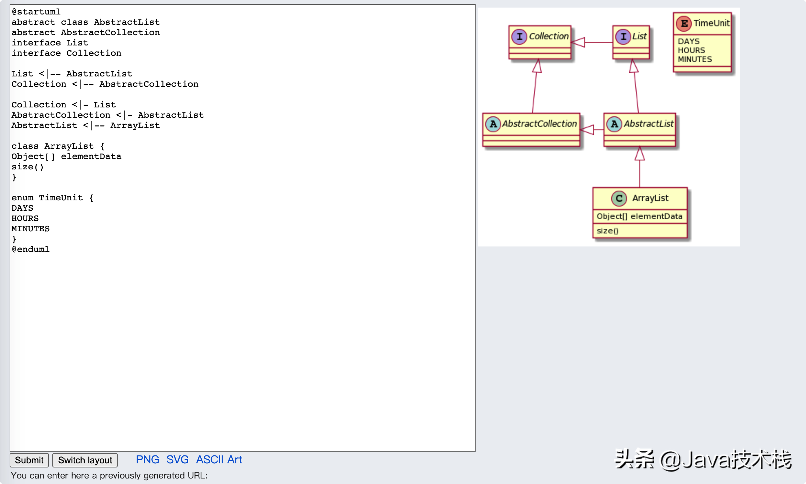The height and width of the screenshot is (484, 806).
Task: Click the TimeUnit label in the diagram
Action: (x=711, y=23)
